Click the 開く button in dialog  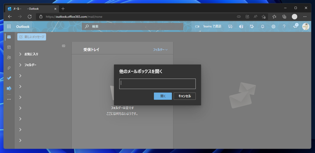(x=163, y=96)
